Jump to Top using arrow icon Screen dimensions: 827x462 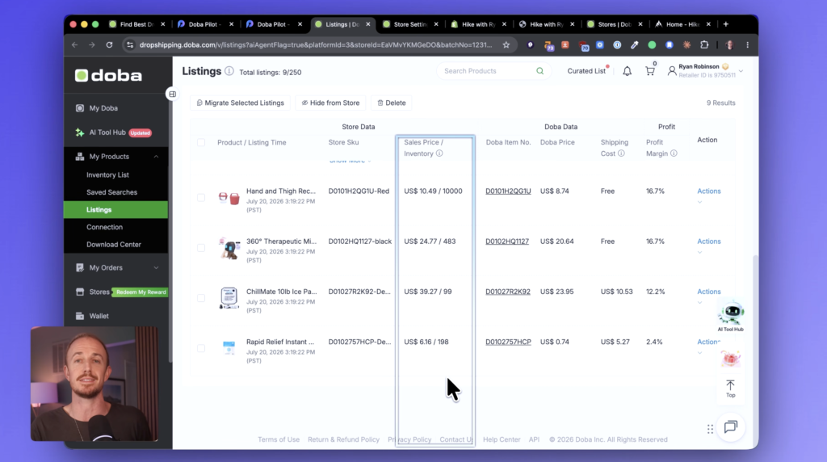730,388
